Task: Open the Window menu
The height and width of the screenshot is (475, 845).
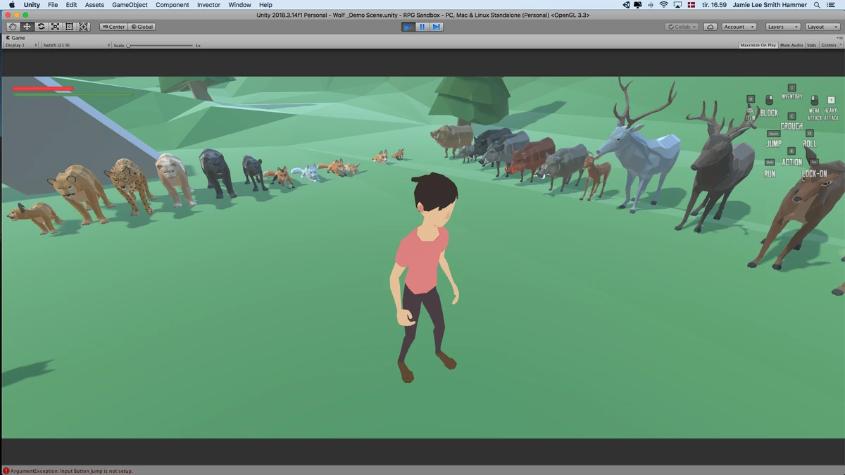Action: click(x=239, y=5)
